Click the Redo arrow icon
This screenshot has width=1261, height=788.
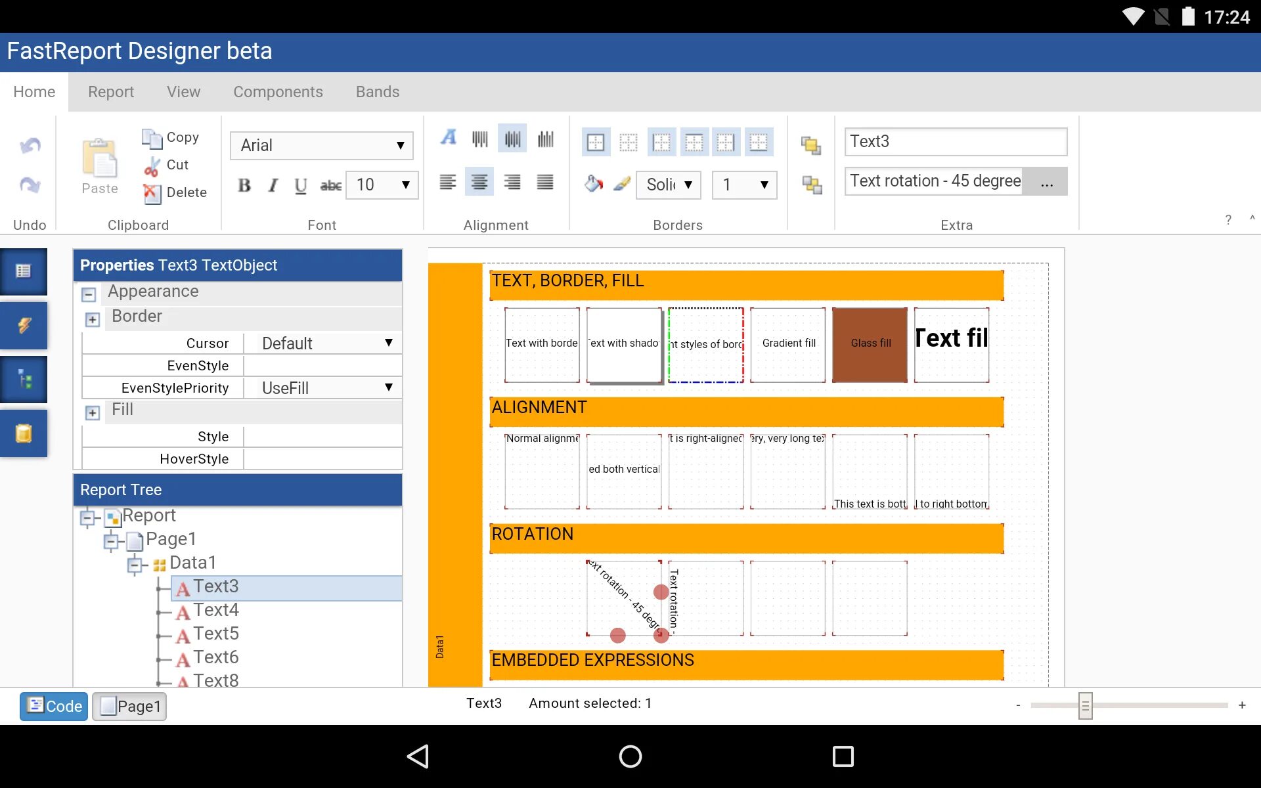click(x=30, y=185)
